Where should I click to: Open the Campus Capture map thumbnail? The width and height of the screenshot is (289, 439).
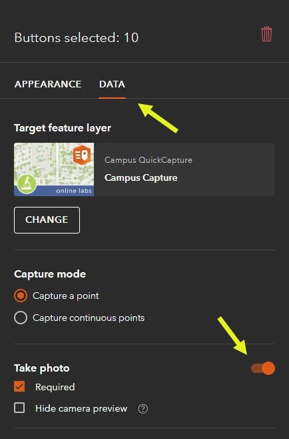pos(54,169)
